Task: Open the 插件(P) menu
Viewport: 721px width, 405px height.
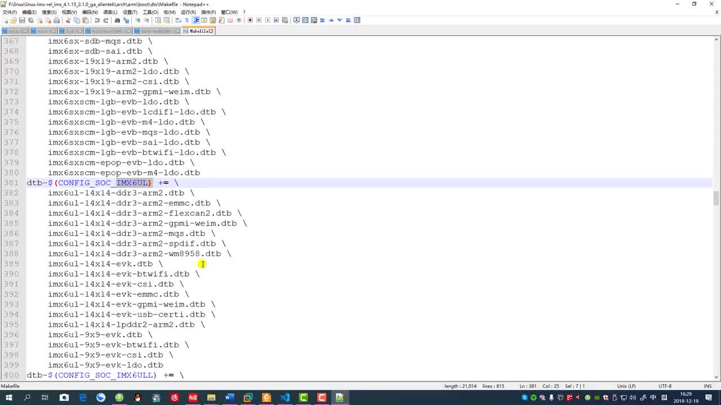Action: coord(208,12)
